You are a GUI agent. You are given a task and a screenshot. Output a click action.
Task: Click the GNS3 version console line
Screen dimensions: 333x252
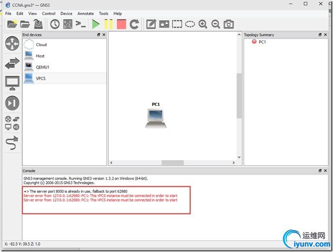[x=85, y=179]
